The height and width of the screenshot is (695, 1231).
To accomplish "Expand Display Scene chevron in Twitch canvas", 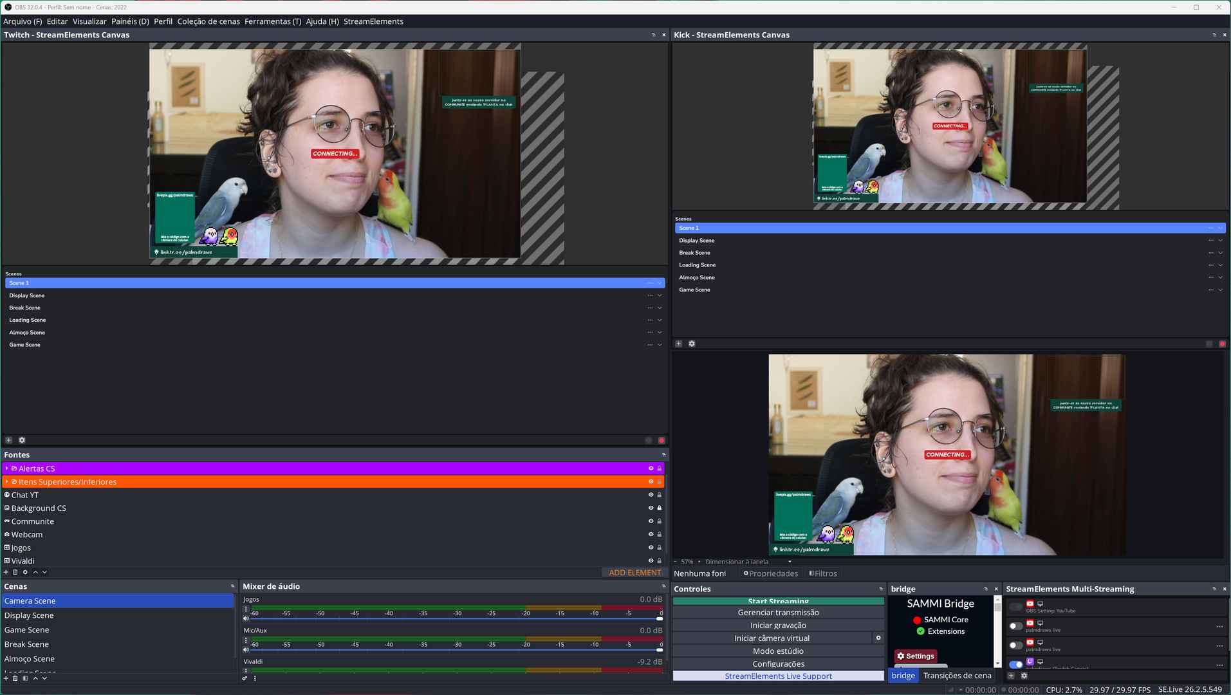I will [660, 296].
